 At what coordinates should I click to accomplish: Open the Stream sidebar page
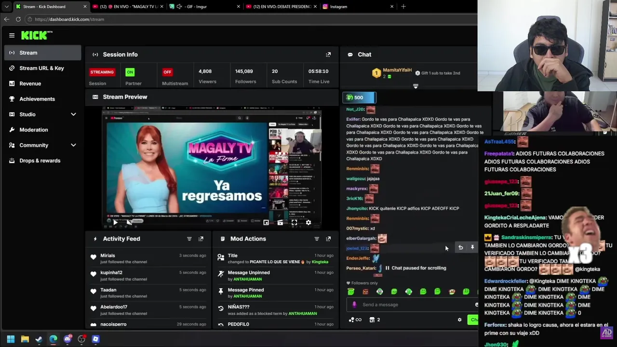point(43,53)
